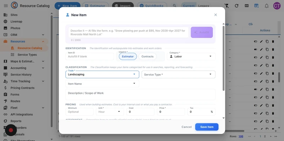The height and width of the screenshot is (141, 284).
Task: Open the hamburger navigation menu
Action: click(x=6, y=6)
